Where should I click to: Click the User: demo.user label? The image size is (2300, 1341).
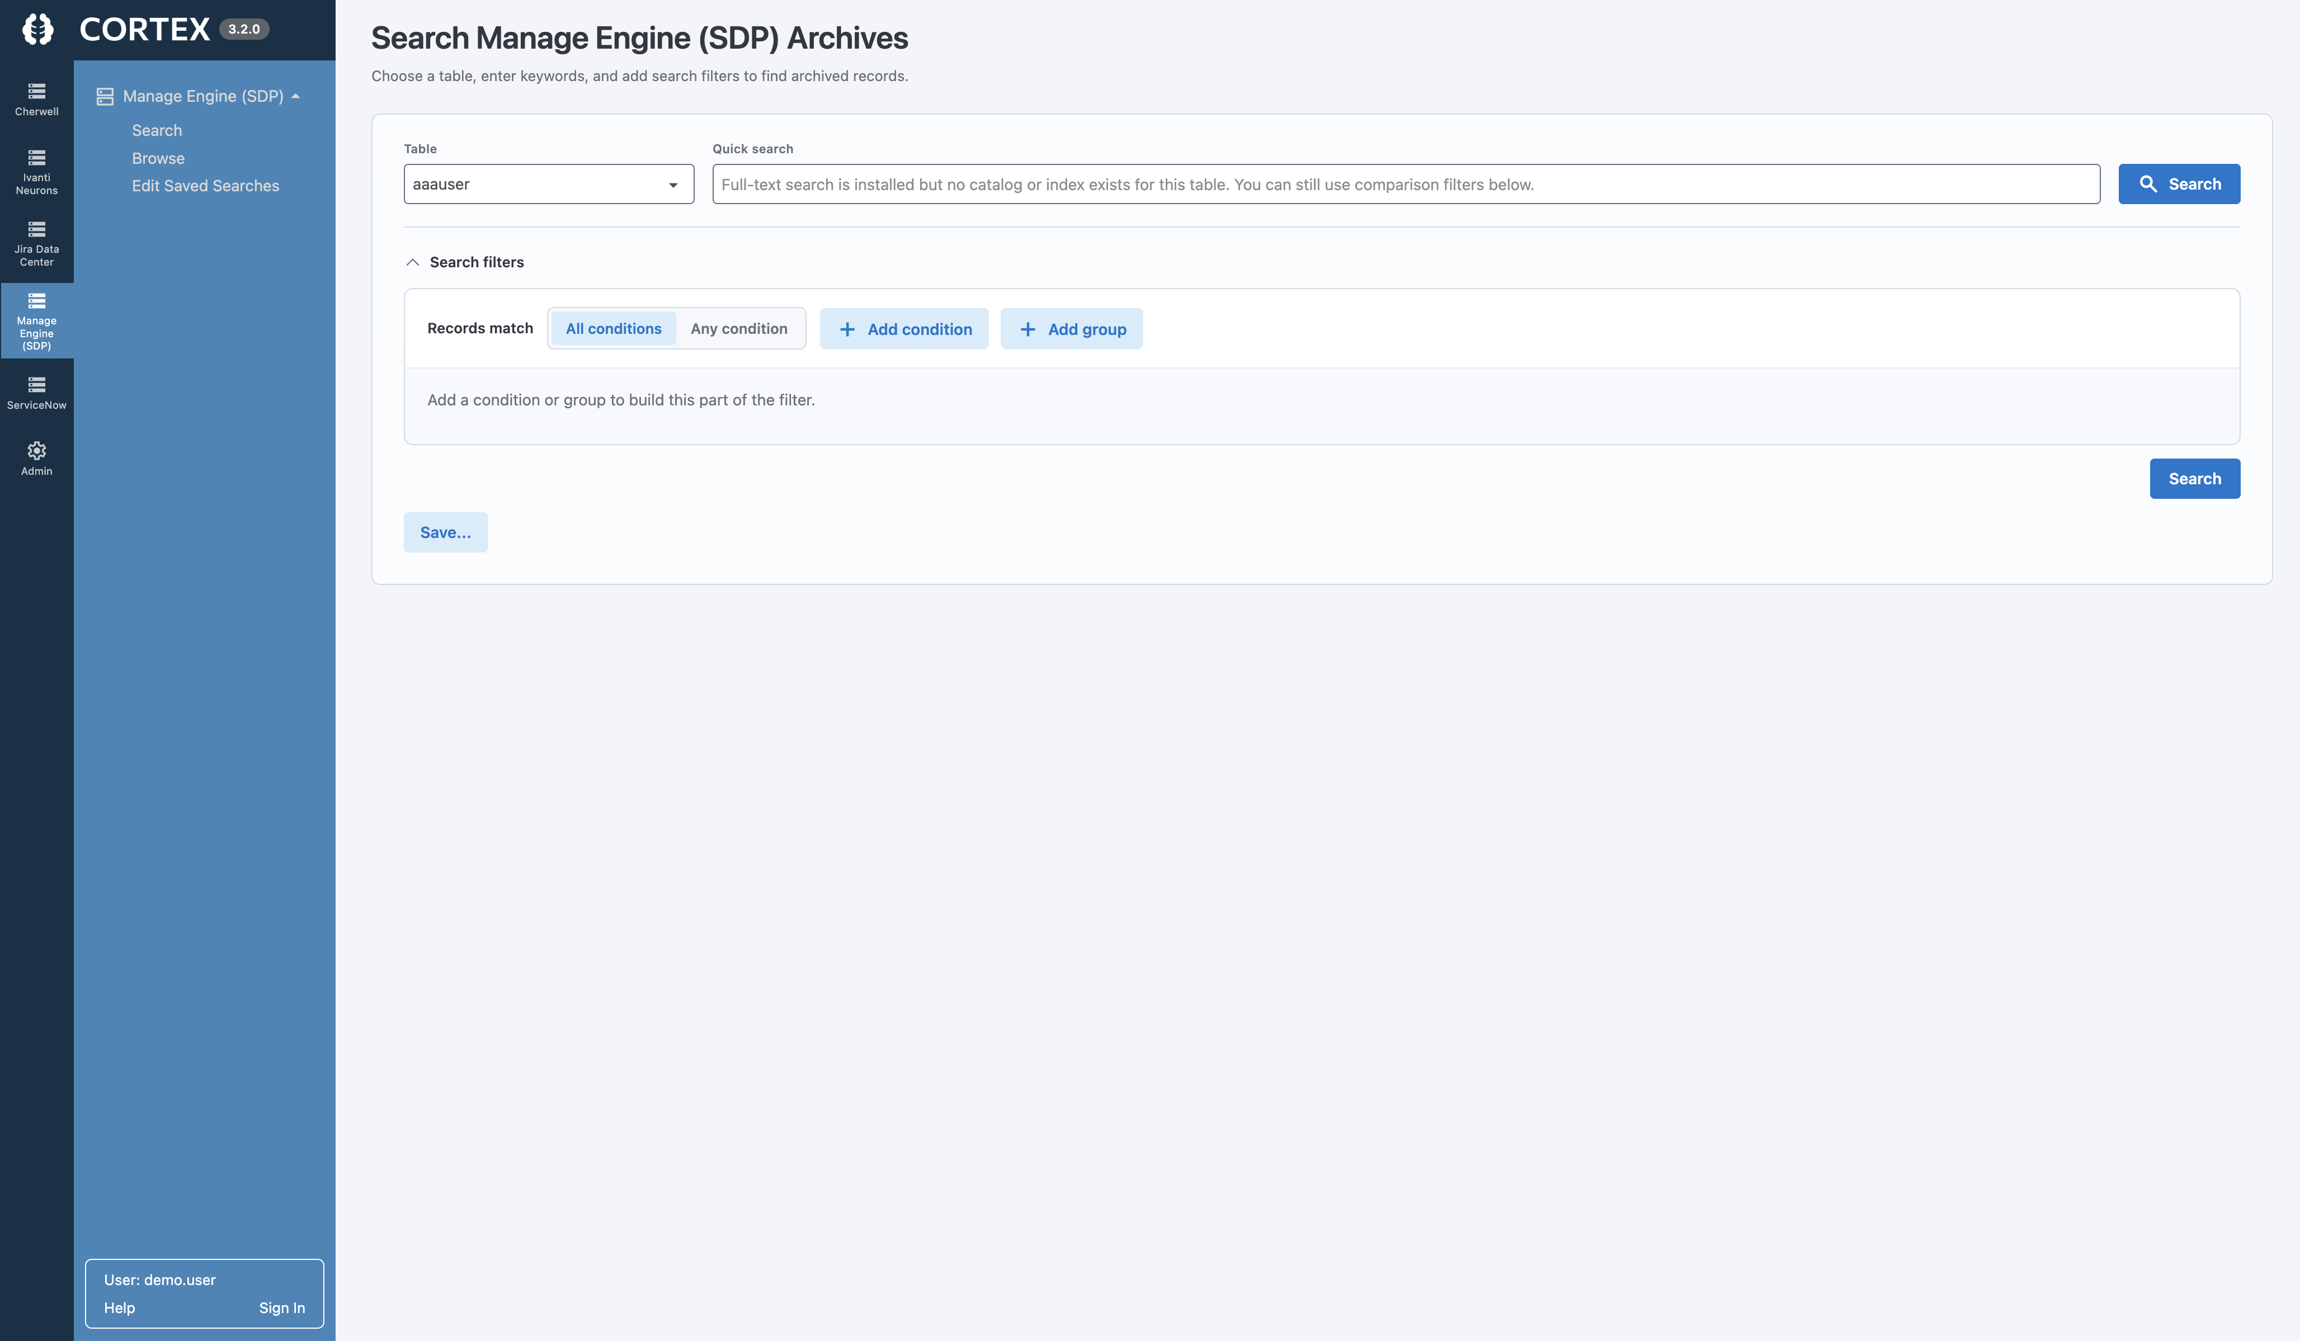160,1280
